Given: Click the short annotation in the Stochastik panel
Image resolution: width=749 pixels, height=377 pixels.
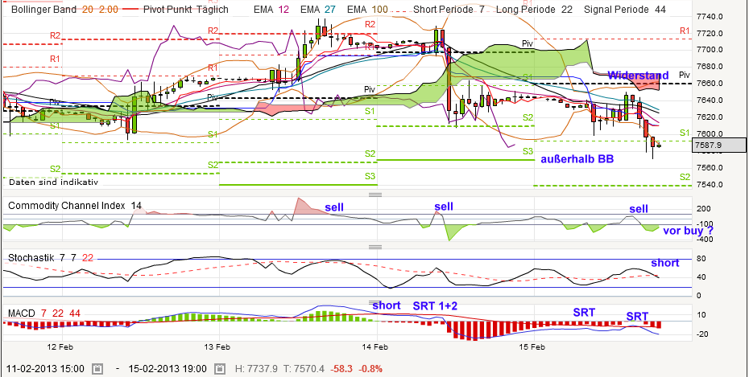Looking at the screenshot, I should [x=665, y=263].
